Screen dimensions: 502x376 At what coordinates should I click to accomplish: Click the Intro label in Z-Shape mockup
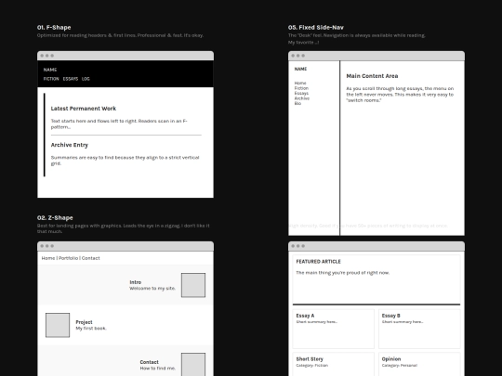pyautogui.click(x=136, y=282)
